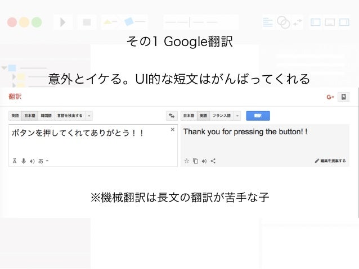
Task: Click the blue 翻訳 translate button
Action: (258, 116)
